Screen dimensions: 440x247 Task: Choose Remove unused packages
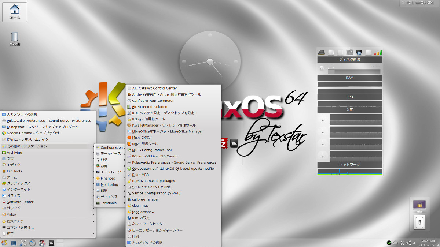click(x=173, y=181)
